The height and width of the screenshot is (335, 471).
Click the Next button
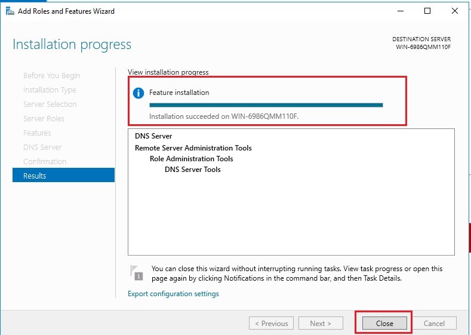[x=321, y=323]
